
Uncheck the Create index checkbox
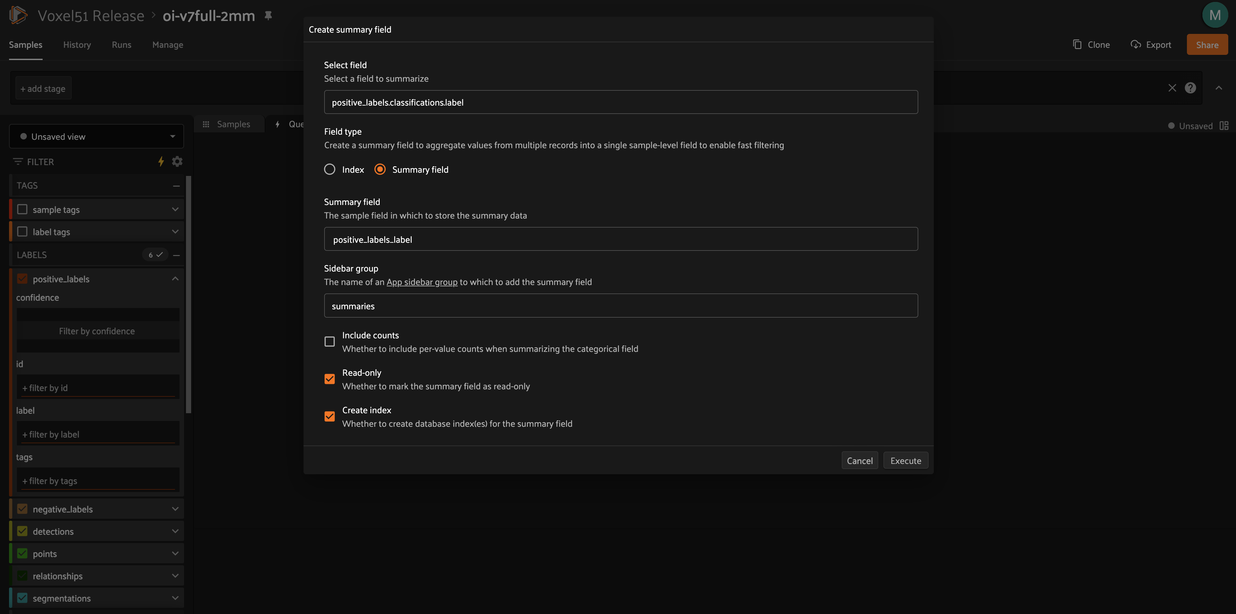330,416
